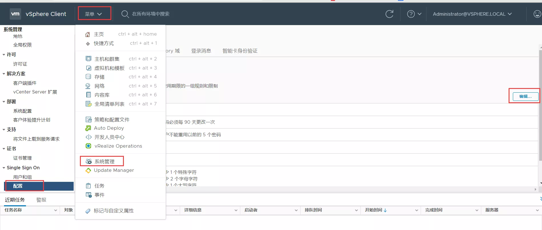Viewport: 542px width, 230px height.
Task: Click the 主机和群集 hosts and clusters icon
Action: pos(88,59)
